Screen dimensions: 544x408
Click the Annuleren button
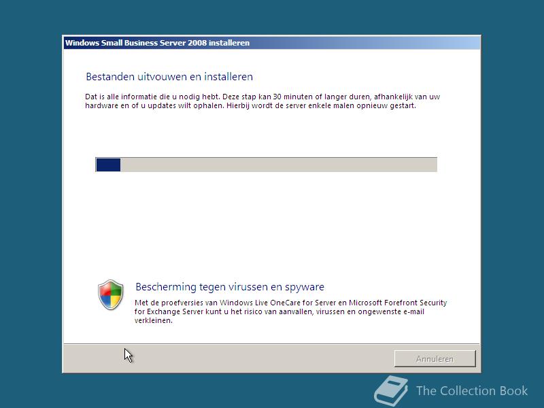[x=435, y=358]
